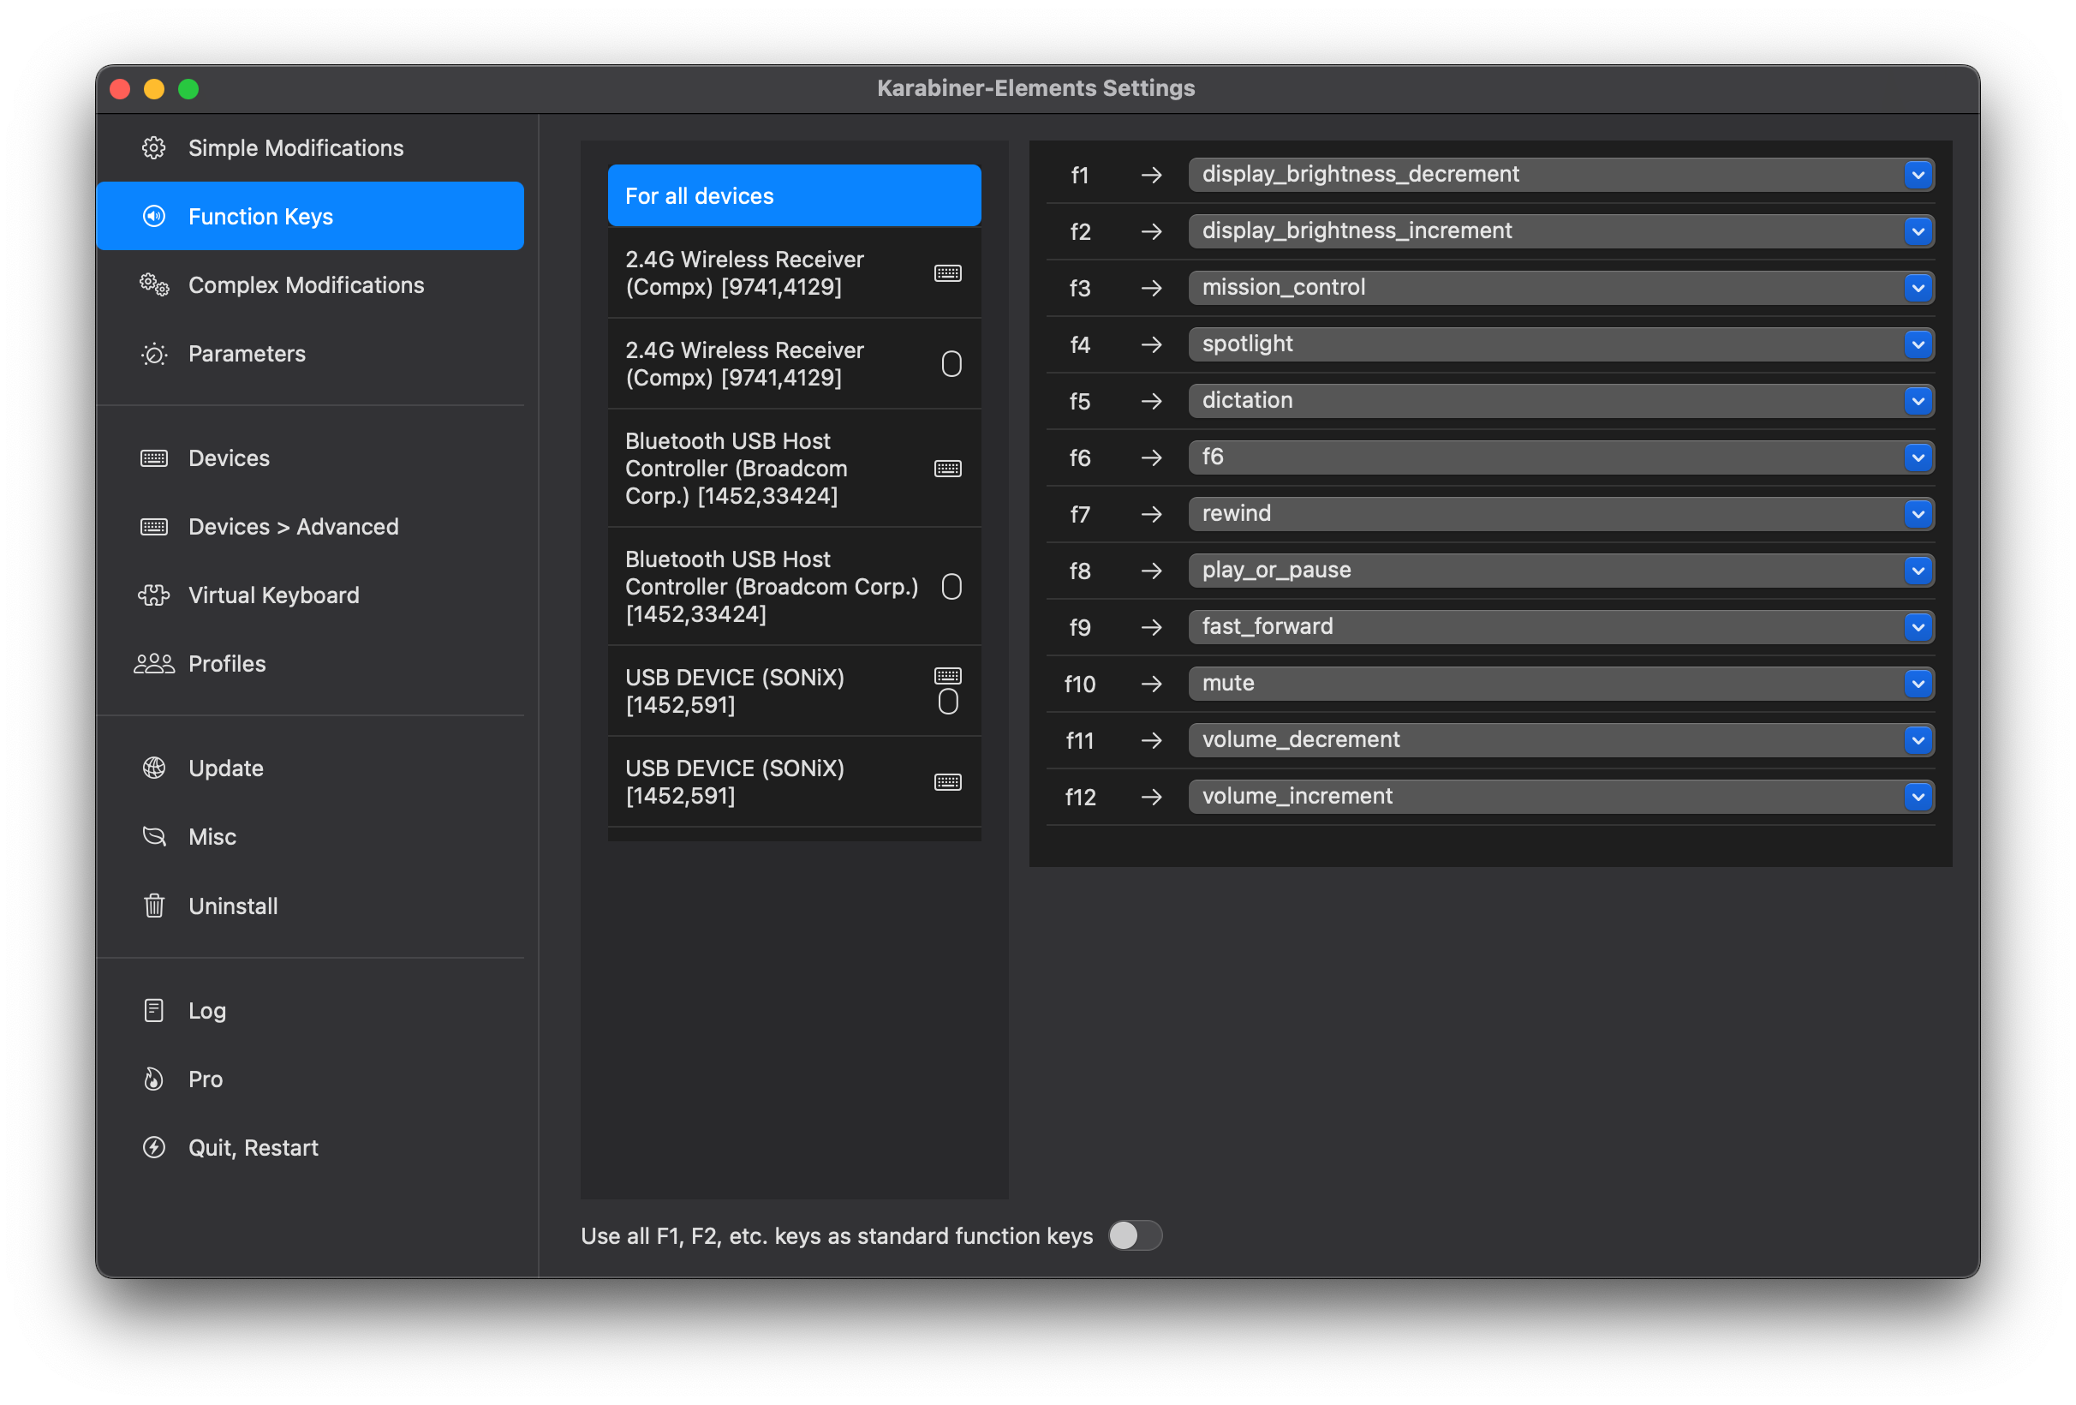The width and height of the screenshot is (2076, 1405).
Task: Select first 2.4G Wireless Receiver keyboard device
Action: (793, 272)
